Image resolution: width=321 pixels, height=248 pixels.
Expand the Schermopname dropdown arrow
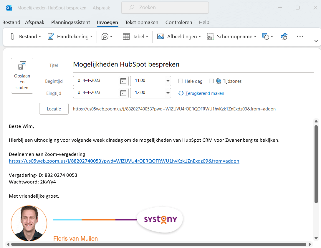255,37
